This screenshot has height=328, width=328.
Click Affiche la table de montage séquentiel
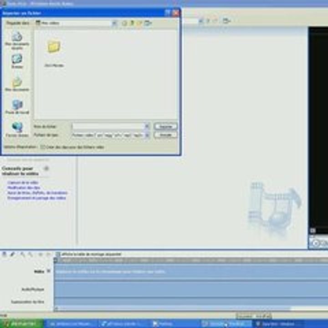coord(89,254)
